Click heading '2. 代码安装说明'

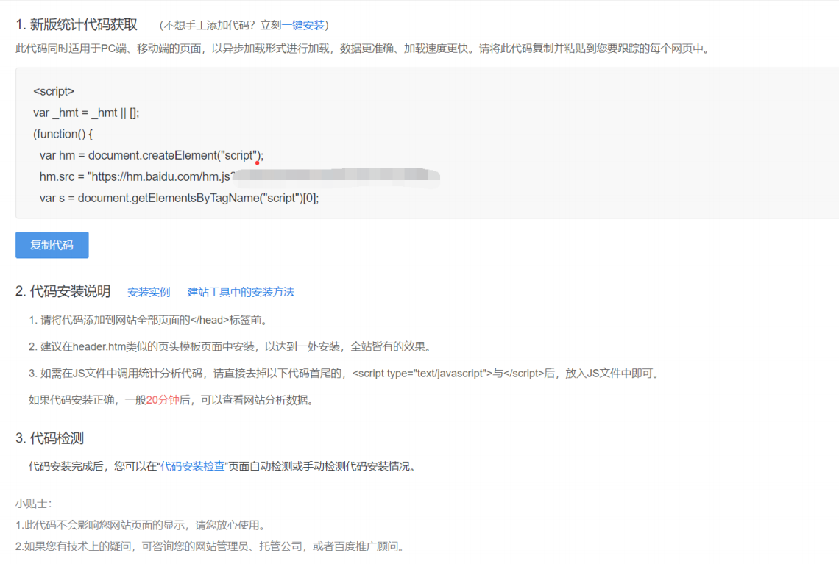tap(63, 291)
